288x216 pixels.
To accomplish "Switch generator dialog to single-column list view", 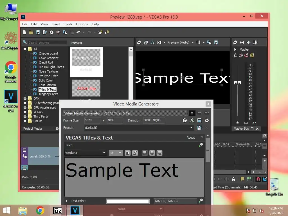I will [192, 113].
